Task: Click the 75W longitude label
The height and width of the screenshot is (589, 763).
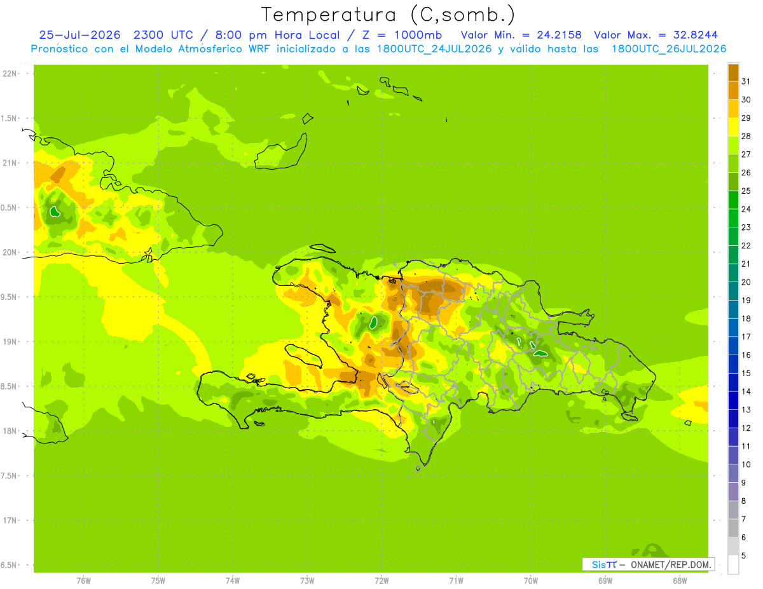Action: [x=158, y=581]
